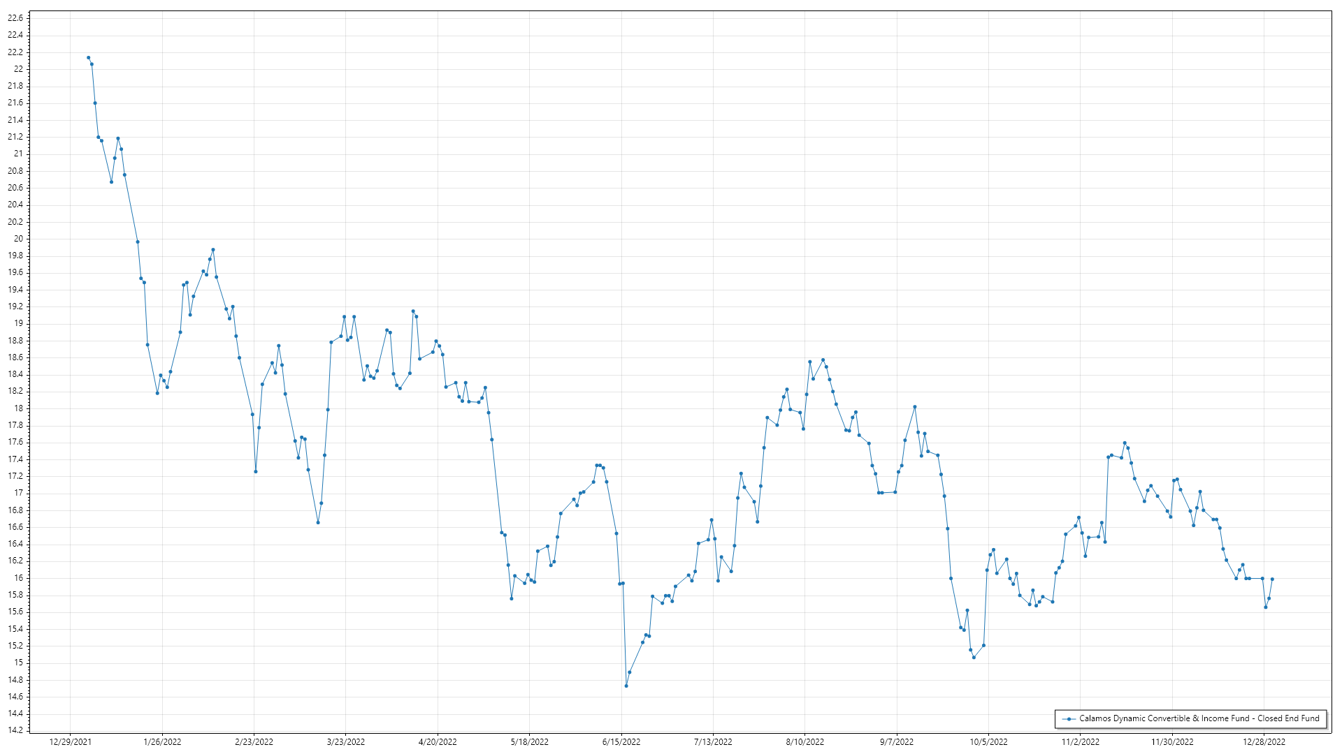
Task: Click the 4/20/2022 x-axis label
Action: coord(438,742)
